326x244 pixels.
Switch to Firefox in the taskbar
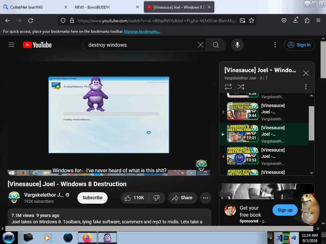click(87, 238)
